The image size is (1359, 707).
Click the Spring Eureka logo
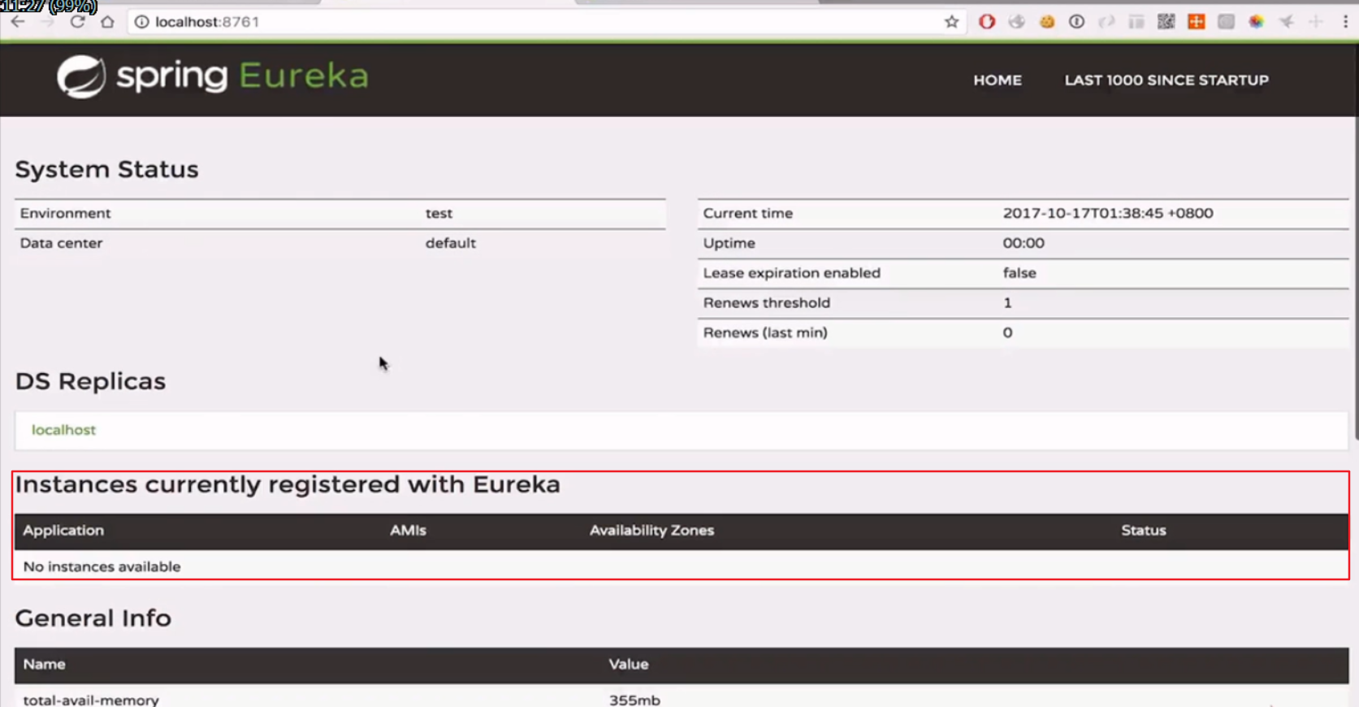212,76
